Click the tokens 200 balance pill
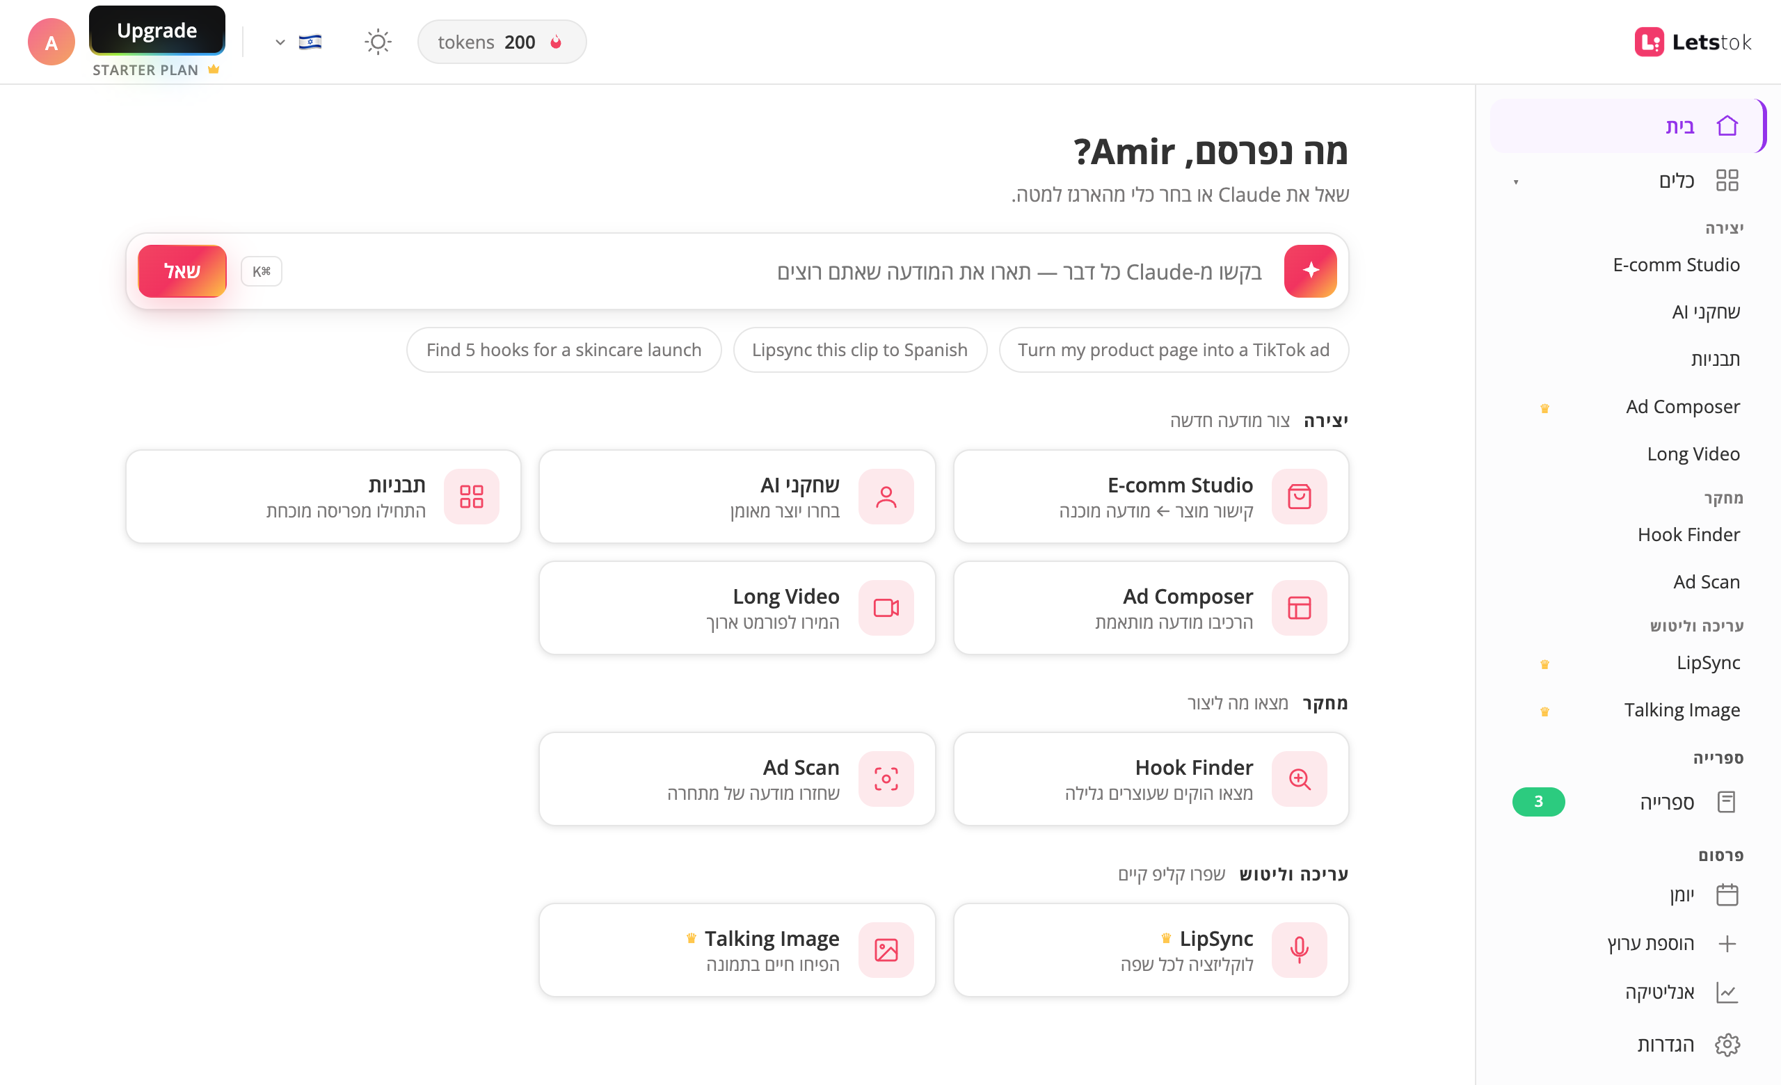 point(502,42)
